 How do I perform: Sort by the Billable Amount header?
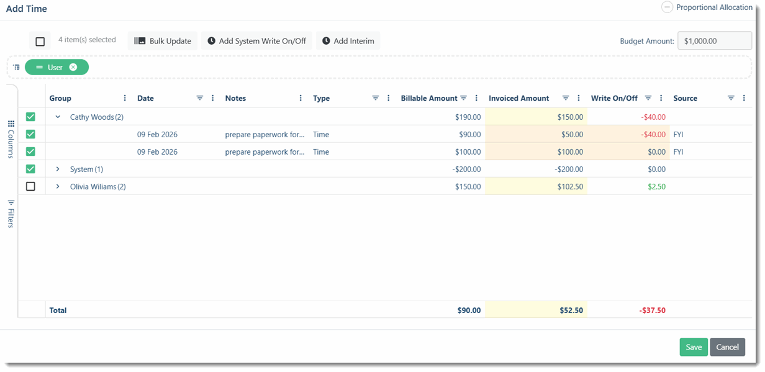point(429,98)
